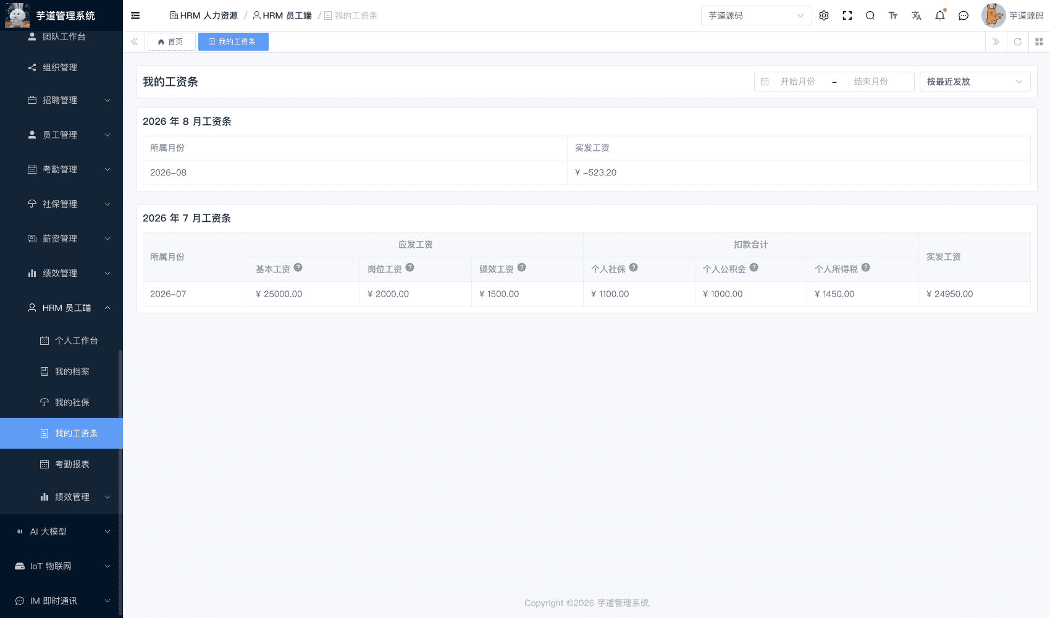Open the global search icon
The image size is (1050, 618).
[870, 15]
